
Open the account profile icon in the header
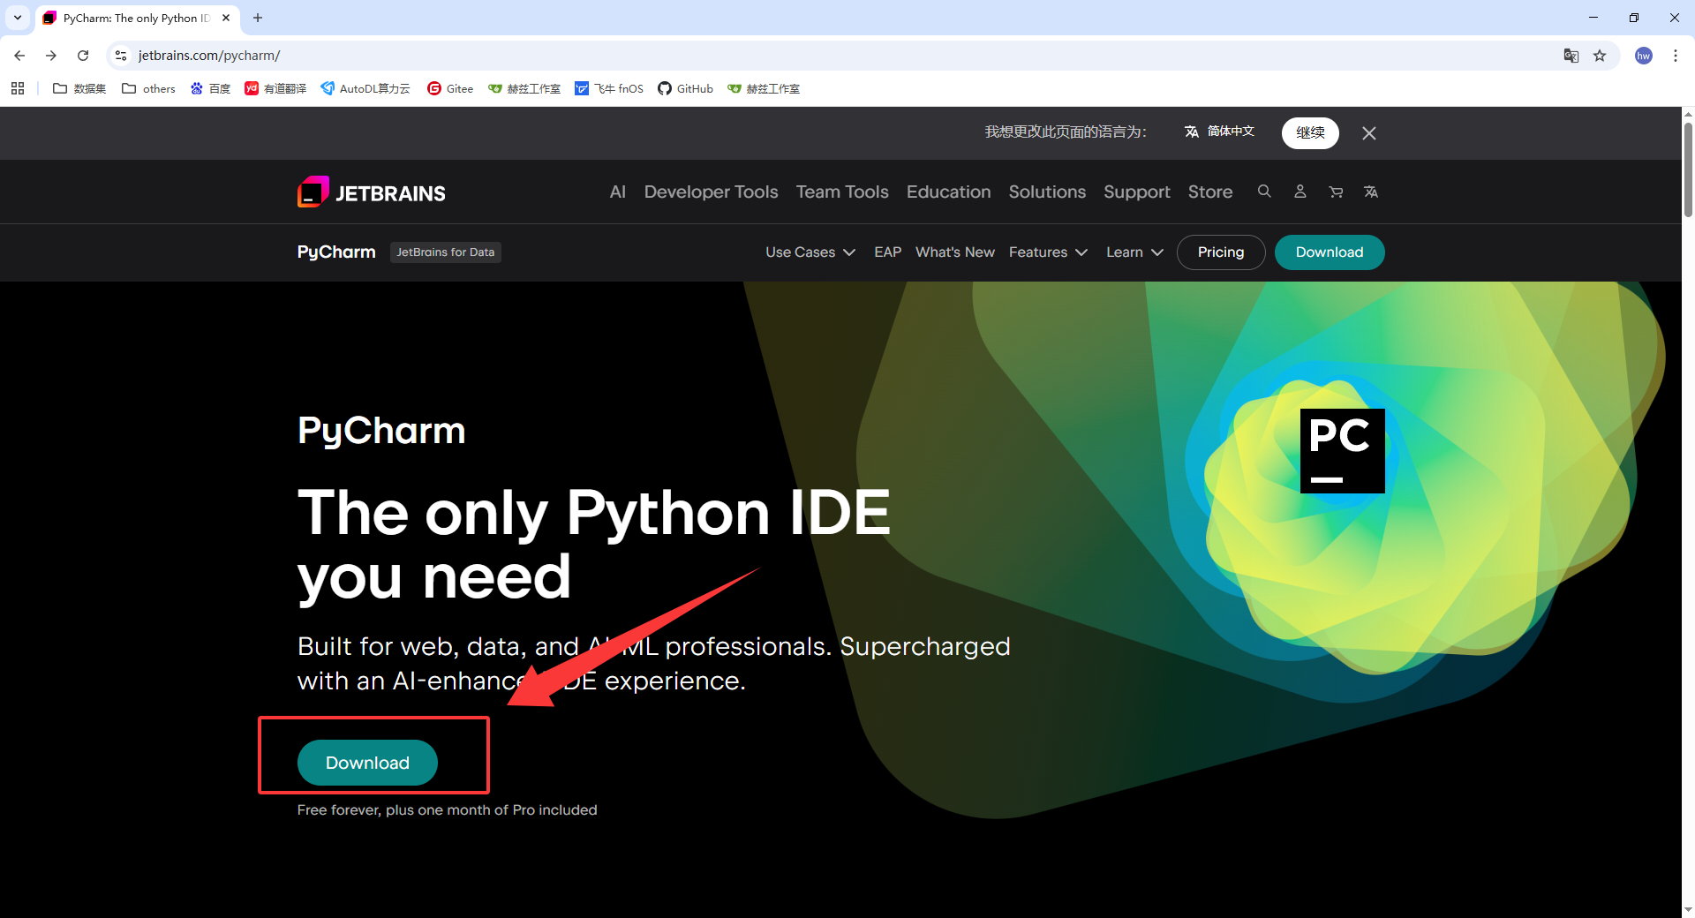coord(1300,192)
